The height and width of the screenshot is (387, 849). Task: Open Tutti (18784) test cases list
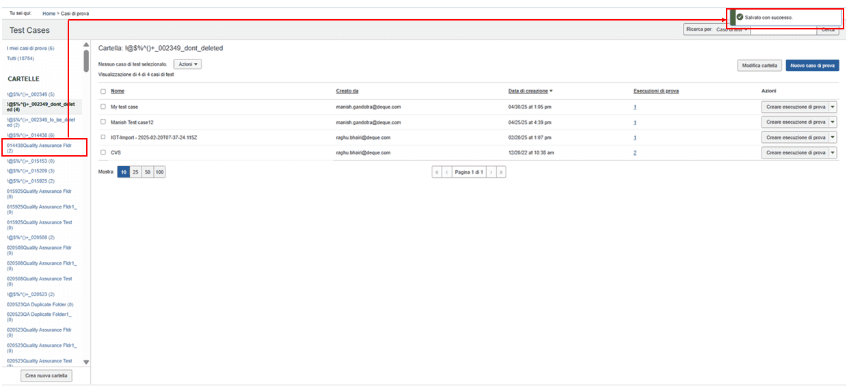[21, 58]
